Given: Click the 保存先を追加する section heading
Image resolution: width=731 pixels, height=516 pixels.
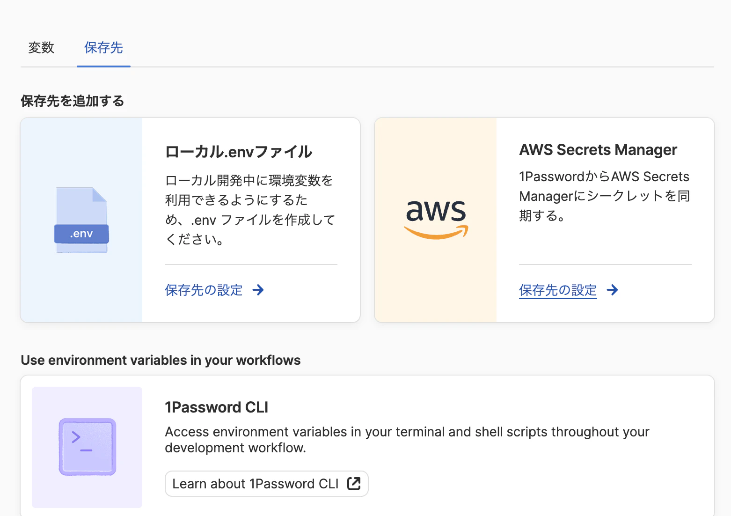Looking at the screenshot, I should [73, 101].
